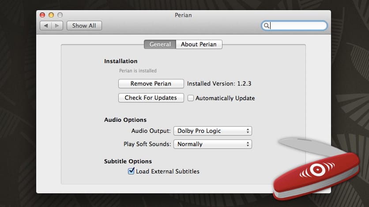Viewport: 369px width, 207px height.
Task: Focus the search input field
Action: pyautogui.click(x=294, y=26)
